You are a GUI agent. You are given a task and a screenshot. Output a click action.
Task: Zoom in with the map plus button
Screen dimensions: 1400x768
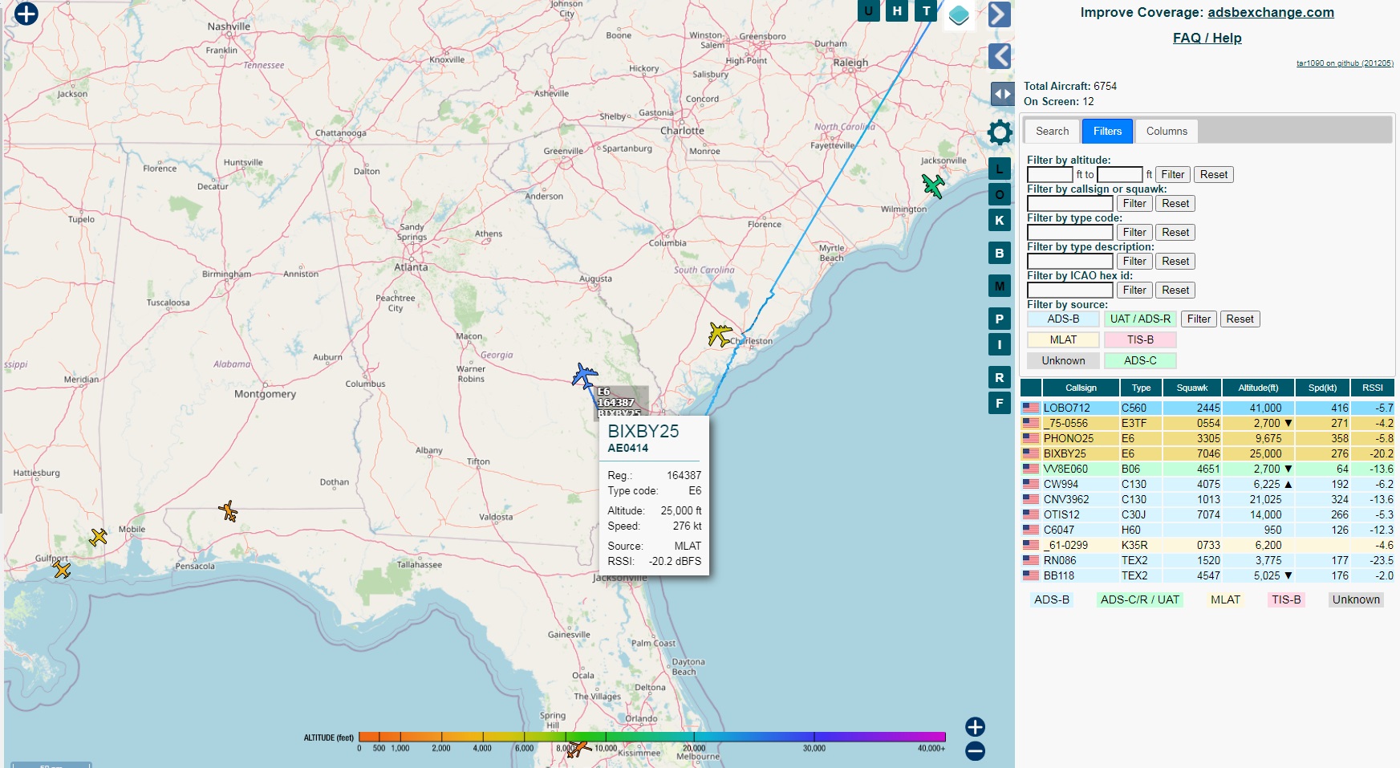pyautogui.click(x=975, y=727)
